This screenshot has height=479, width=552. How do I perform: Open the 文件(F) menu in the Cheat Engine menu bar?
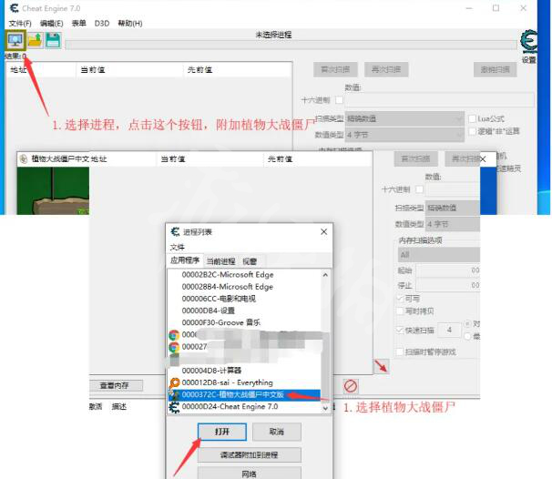[x=20, y=24]
